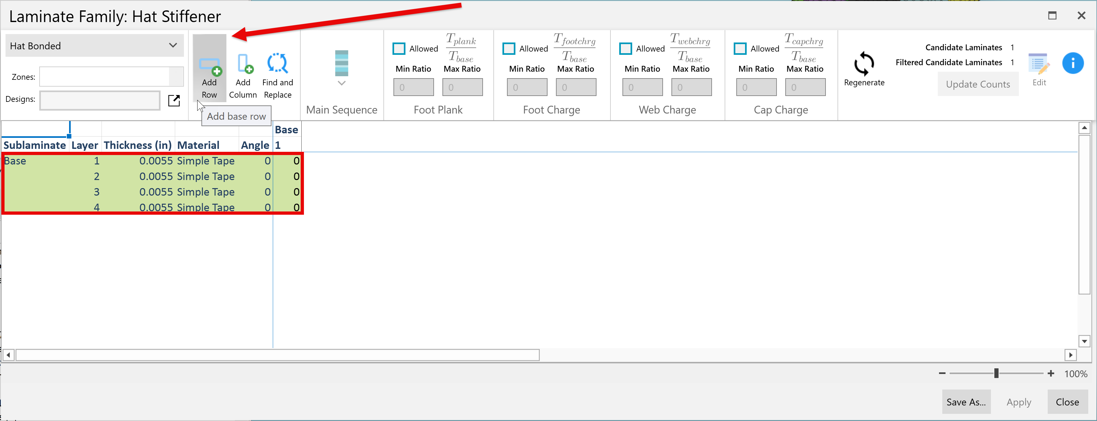Click the Close button
This screenshot has height=421, width=1097.
pyautogui.click(x=1067, y=402)
